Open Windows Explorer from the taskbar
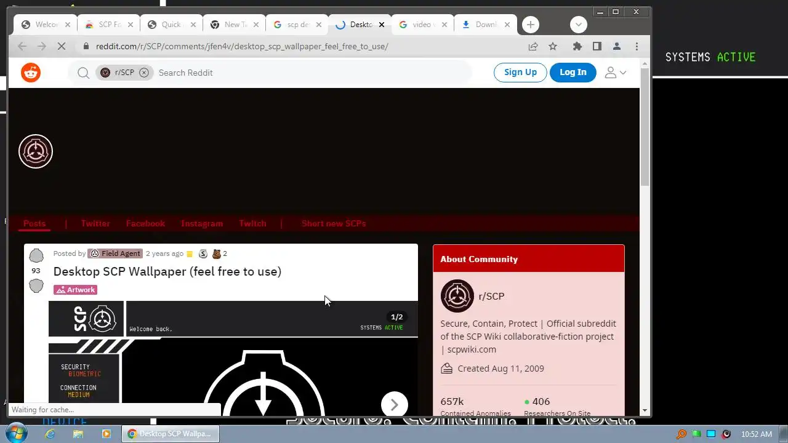 (x=78, y=434)
